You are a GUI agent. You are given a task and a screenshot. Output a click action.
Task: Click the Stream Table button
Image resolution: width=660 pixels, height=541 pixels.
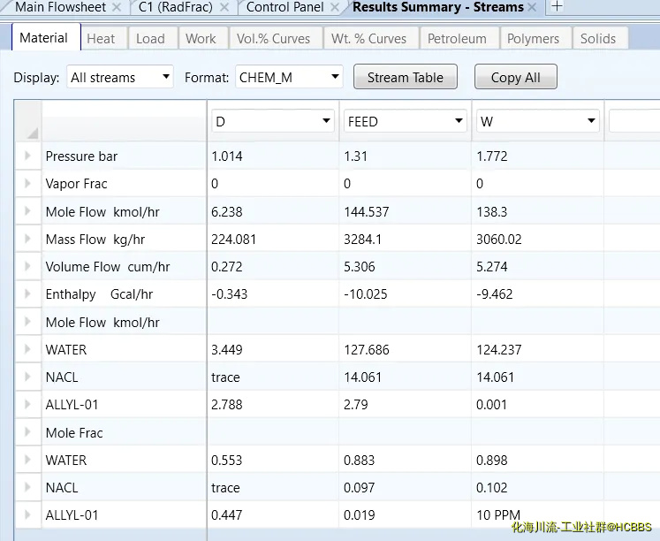click(x=406, y=77)
